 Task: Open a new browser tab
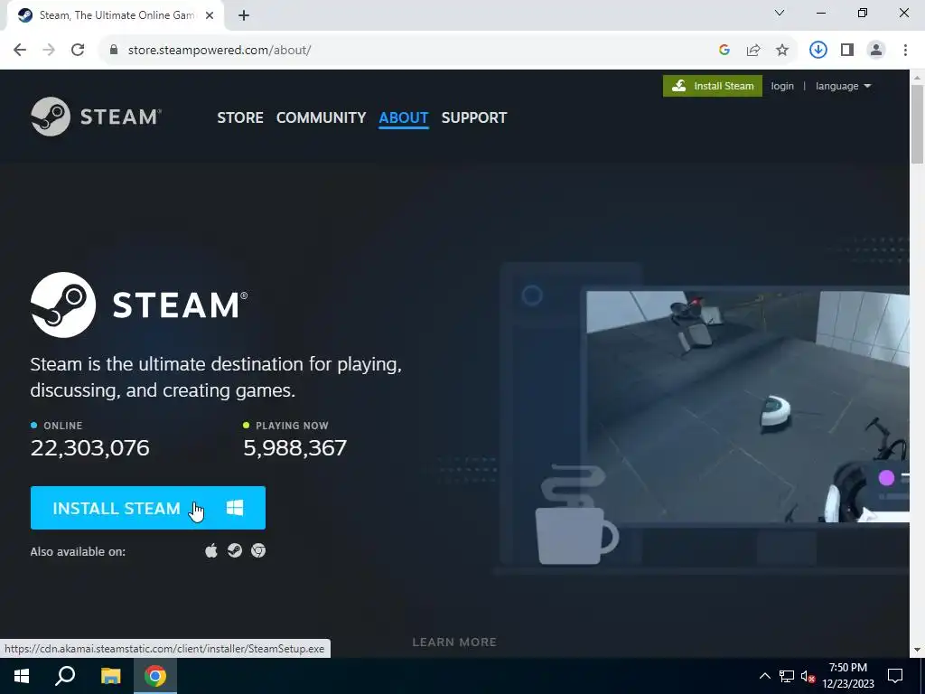coord(244,15)
